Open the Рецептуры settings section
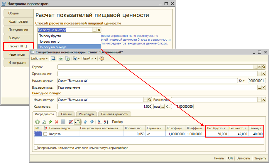Viewport: 269px width, 163px height. pyautogui.click(x=17, y=54)
